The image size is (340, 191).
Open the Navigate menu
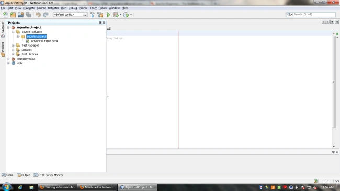(x=29, y=8)
